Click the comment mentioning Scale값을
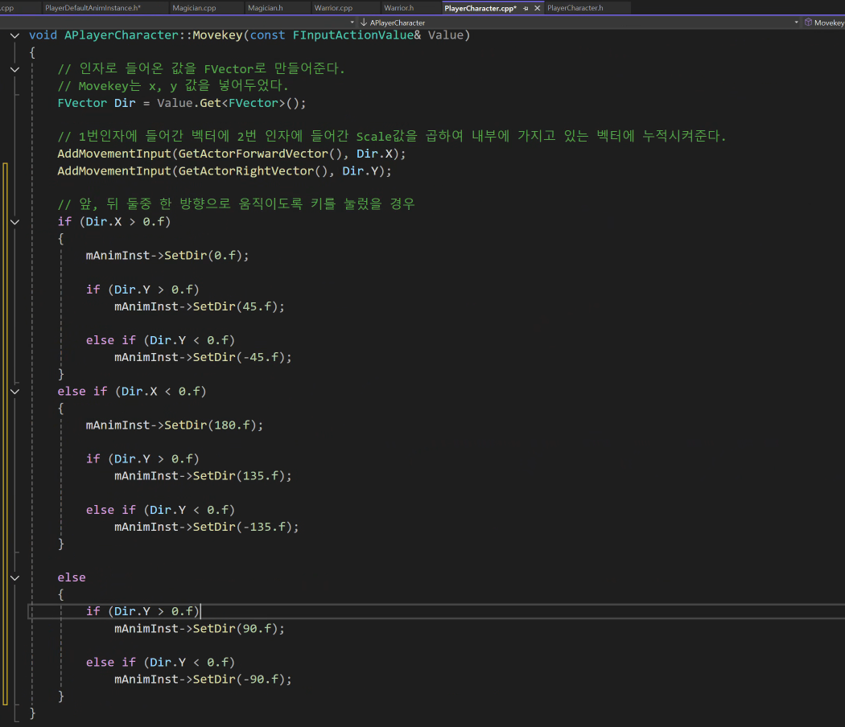 [392, 136]
